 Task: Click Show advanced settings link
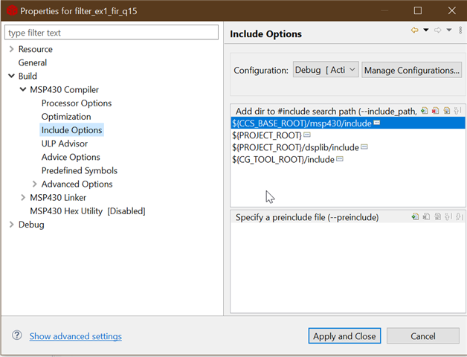[x=75, y=336]
